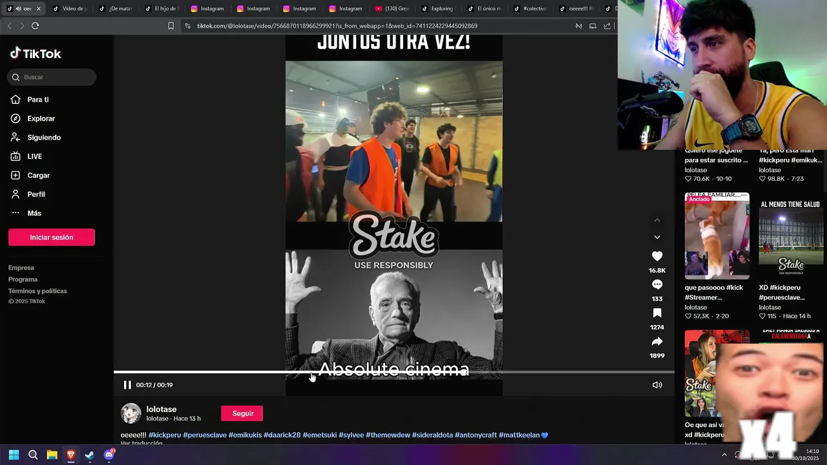Mute video with speaker icon

point(657,385)
